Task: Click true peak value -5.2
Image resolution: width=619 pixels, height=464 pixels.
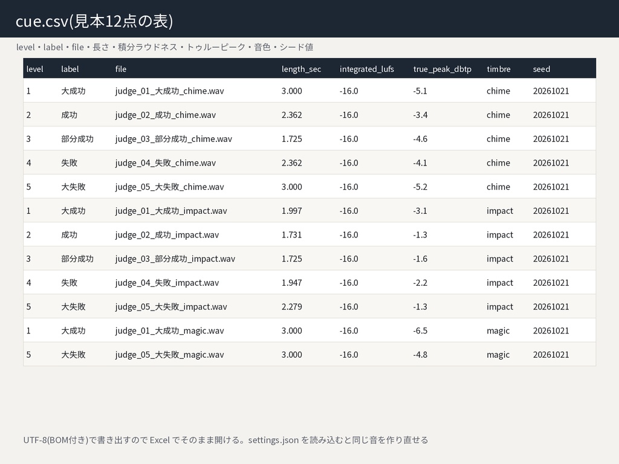Action: [x=420, y=187]
